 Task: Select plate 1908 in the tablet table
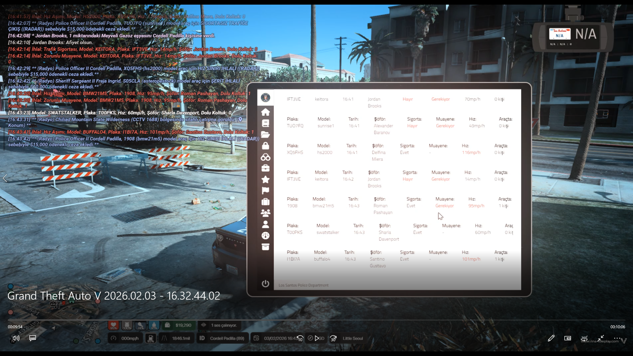click(x=292, y=206)
